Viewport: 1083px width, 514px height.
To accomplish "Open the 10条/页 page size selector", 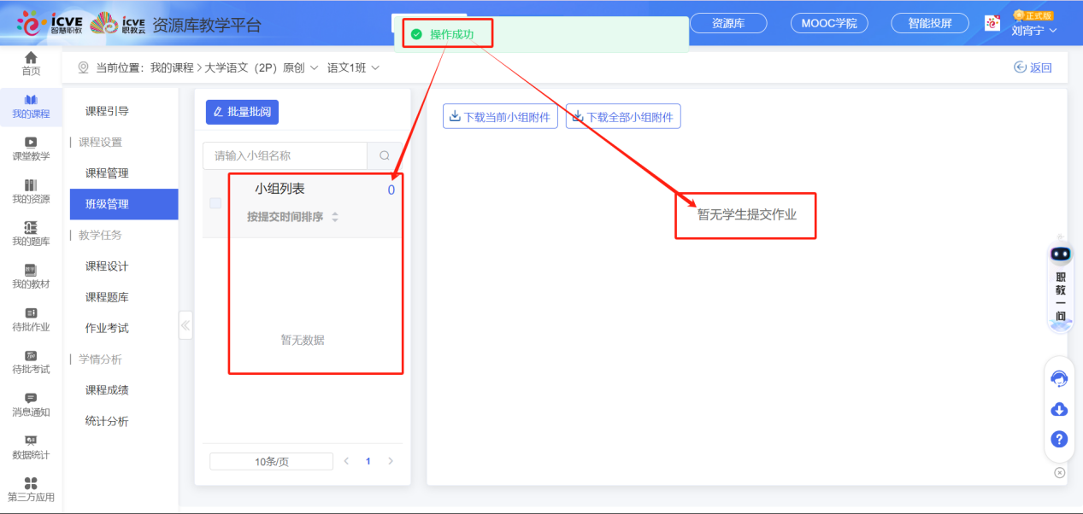I will coord(270,460).
